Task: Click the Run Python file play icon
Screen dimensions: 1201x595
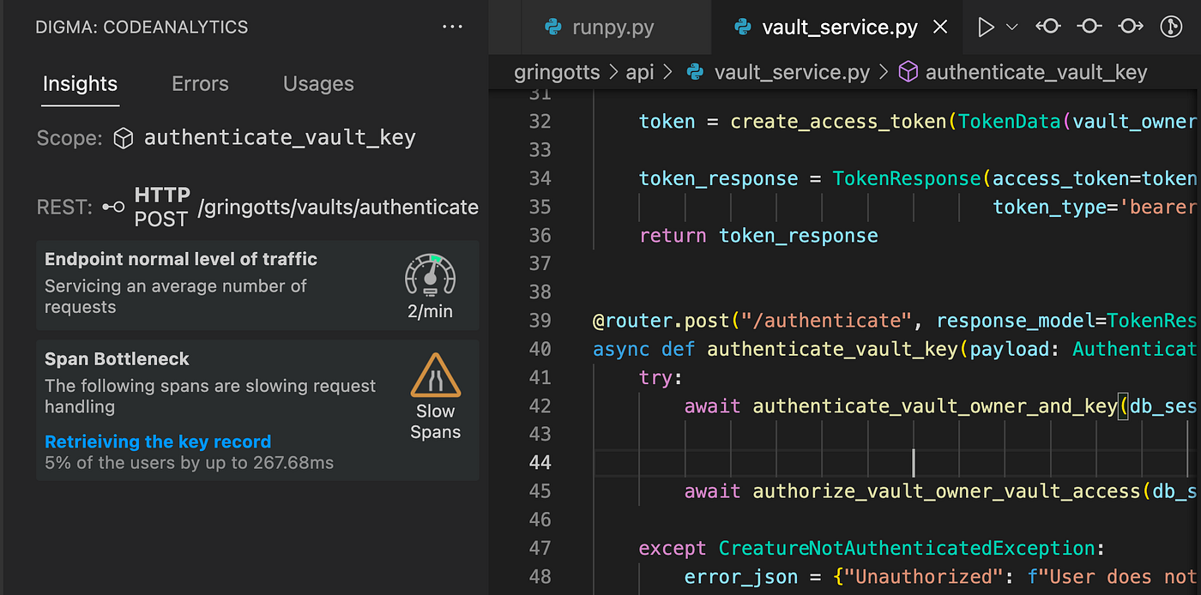Action: (986, 27)
